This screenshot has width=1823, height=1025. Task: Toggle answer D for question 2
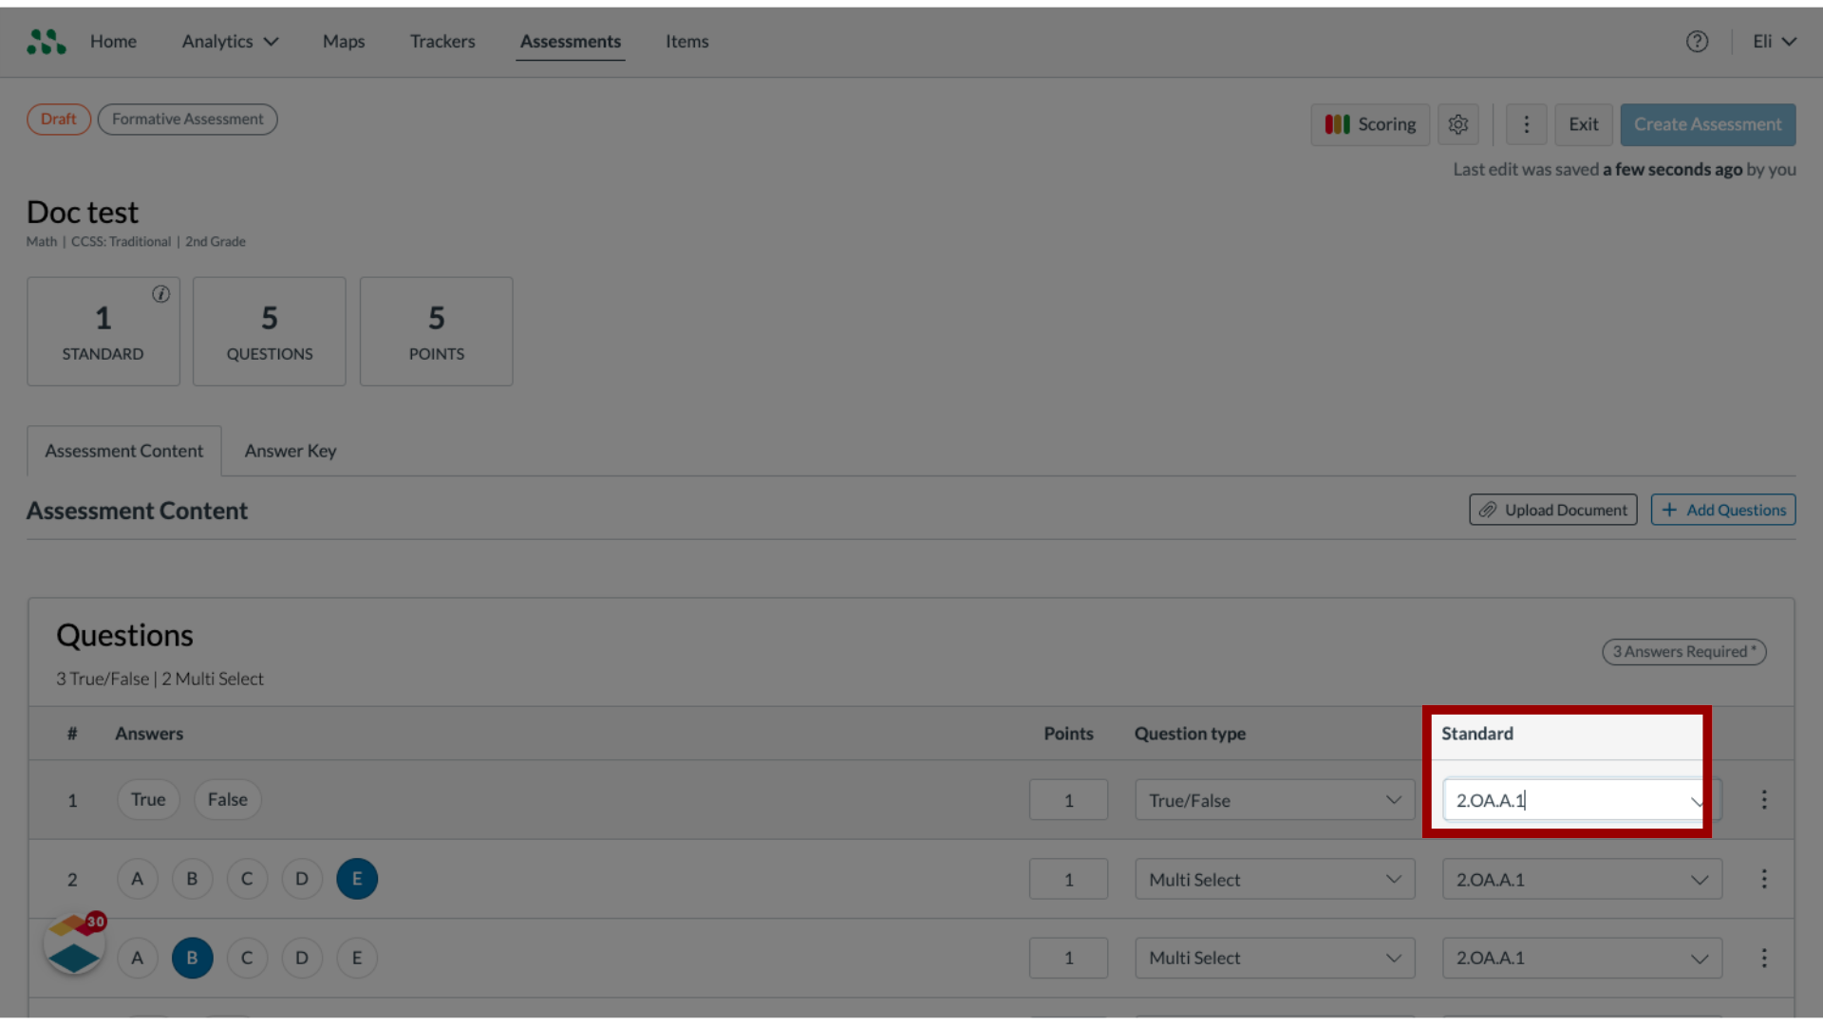coord(302,879)
